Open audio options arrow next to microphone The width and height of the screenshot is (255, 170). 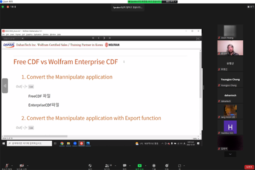pos(12,166)
